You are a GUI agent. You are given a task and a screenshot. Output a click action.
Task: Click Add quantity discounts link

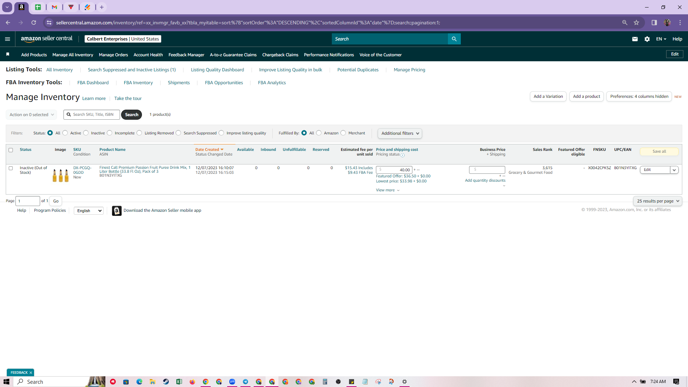click(485, 181)
